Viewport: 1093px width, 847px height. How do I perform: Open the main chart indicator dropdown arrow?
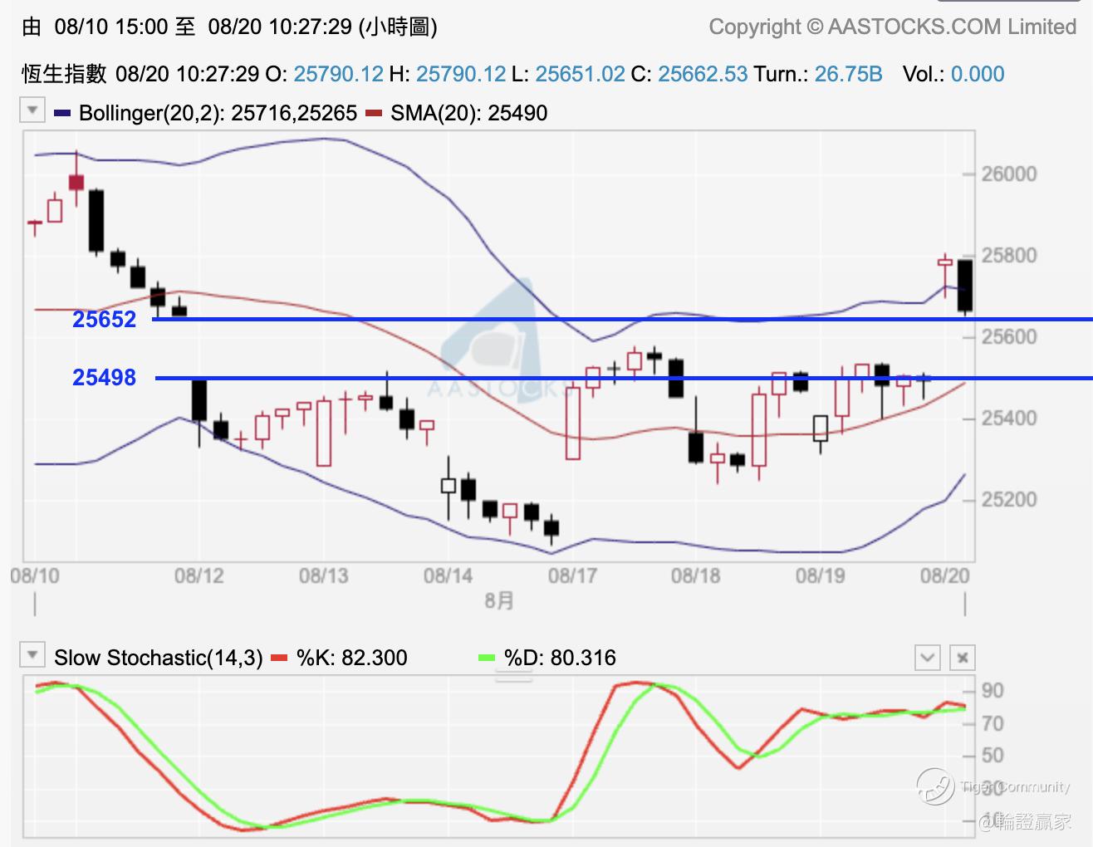click(32, 110)
